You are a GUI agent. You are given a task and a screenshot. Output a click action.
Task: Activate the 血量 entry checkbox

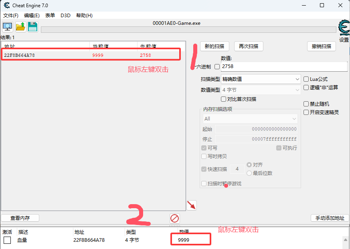click(x=7, y=240)
